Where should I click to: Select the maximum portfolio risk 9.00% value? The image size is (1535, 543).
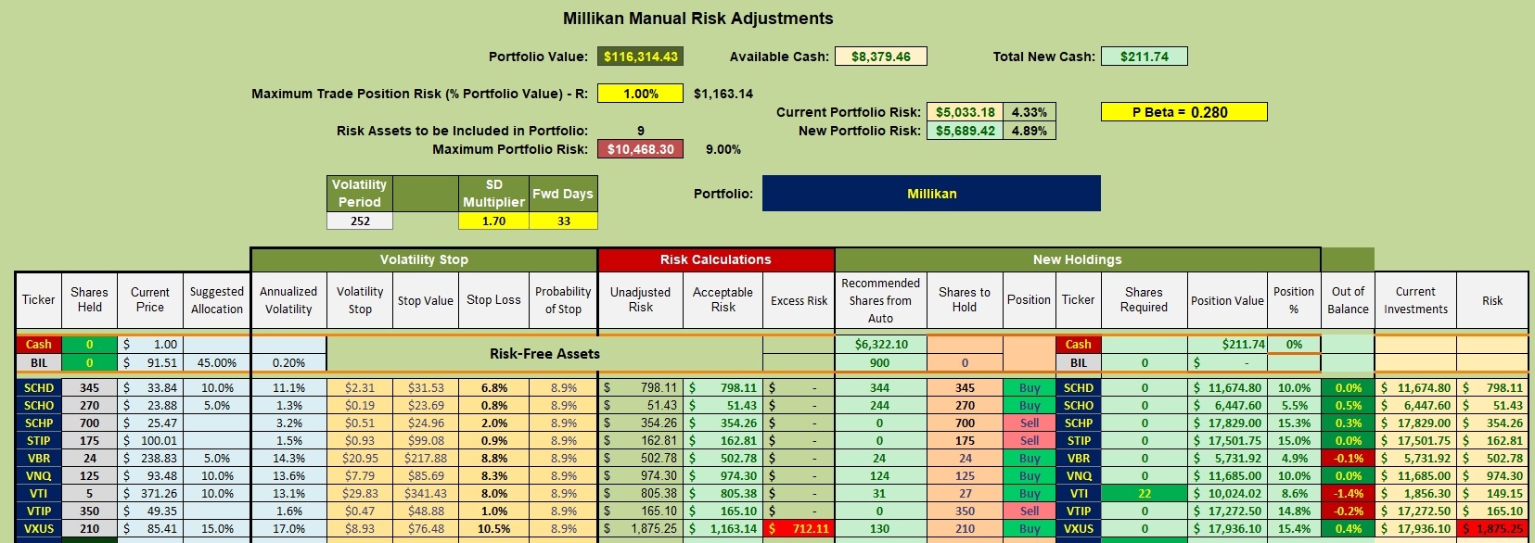pos(723,149)
